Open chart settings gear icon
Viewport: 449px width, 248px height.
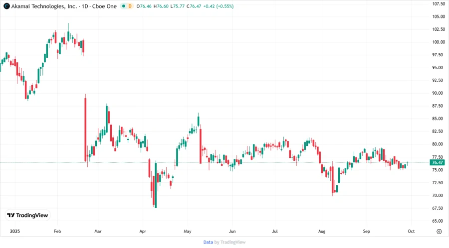pos(439,232)
